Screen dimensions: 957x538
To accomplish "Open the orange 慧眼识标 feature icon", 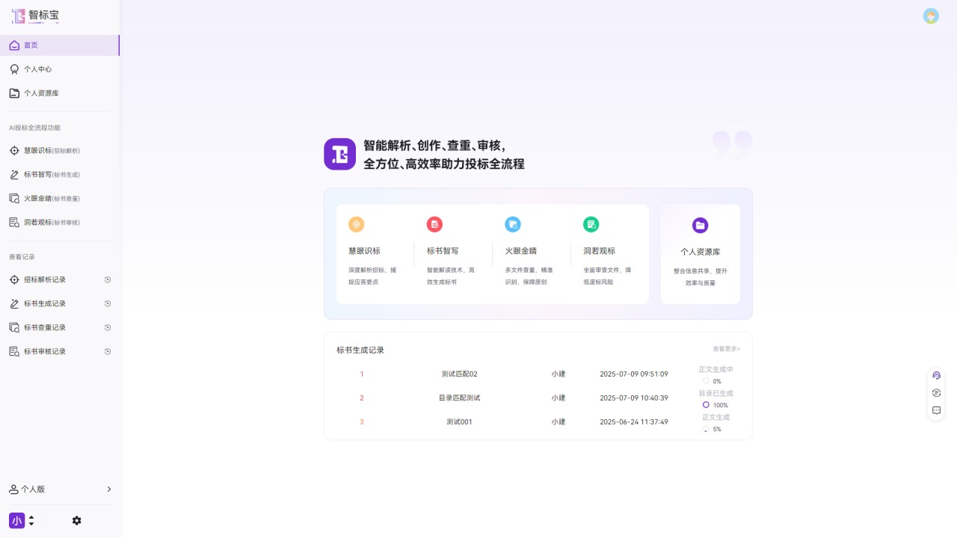I will tap(357, 224).
